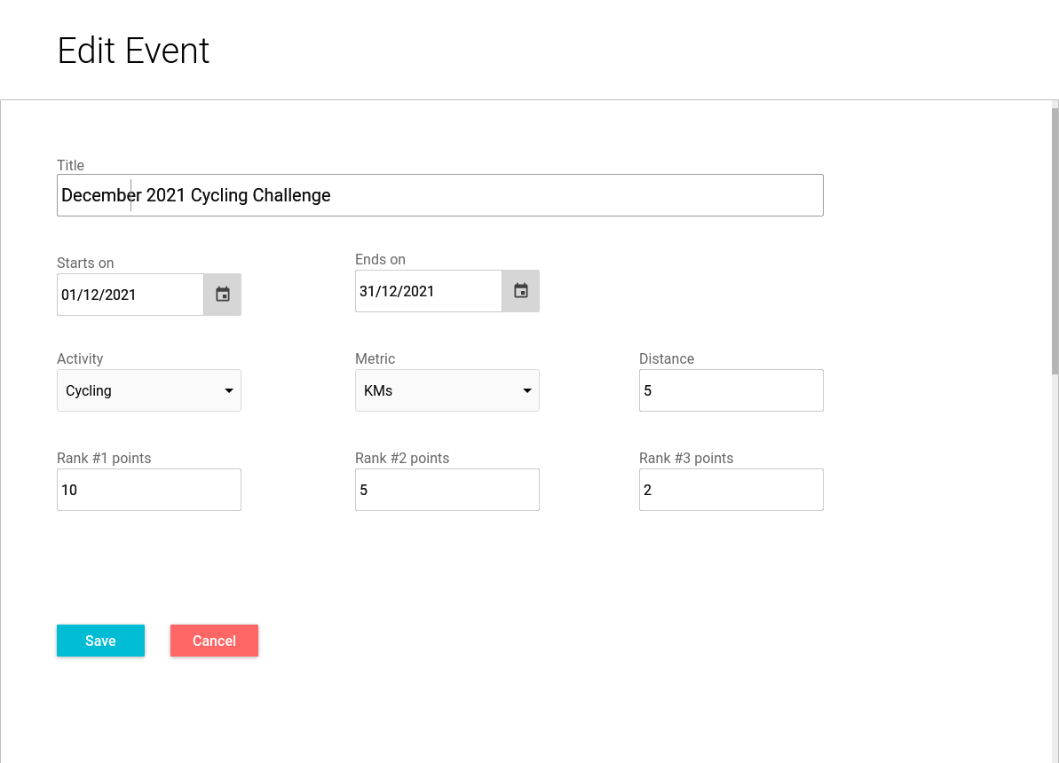This screenshot has height=763, width=1059.
Task: Select the Ends on date field
Action: click(x=428, y=291)
